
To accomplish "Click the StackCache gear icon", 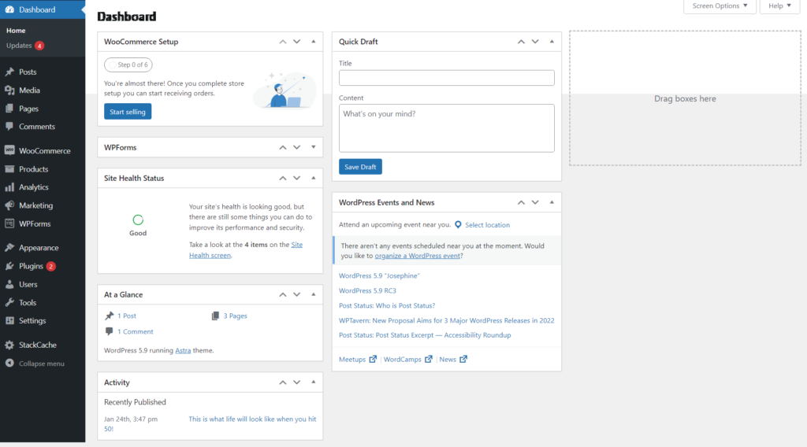I will pyautogui.click(x=9, y=345).
